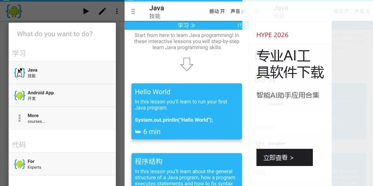
Task: Click the 学习 section header in dialog
Action: pos(19,53)
